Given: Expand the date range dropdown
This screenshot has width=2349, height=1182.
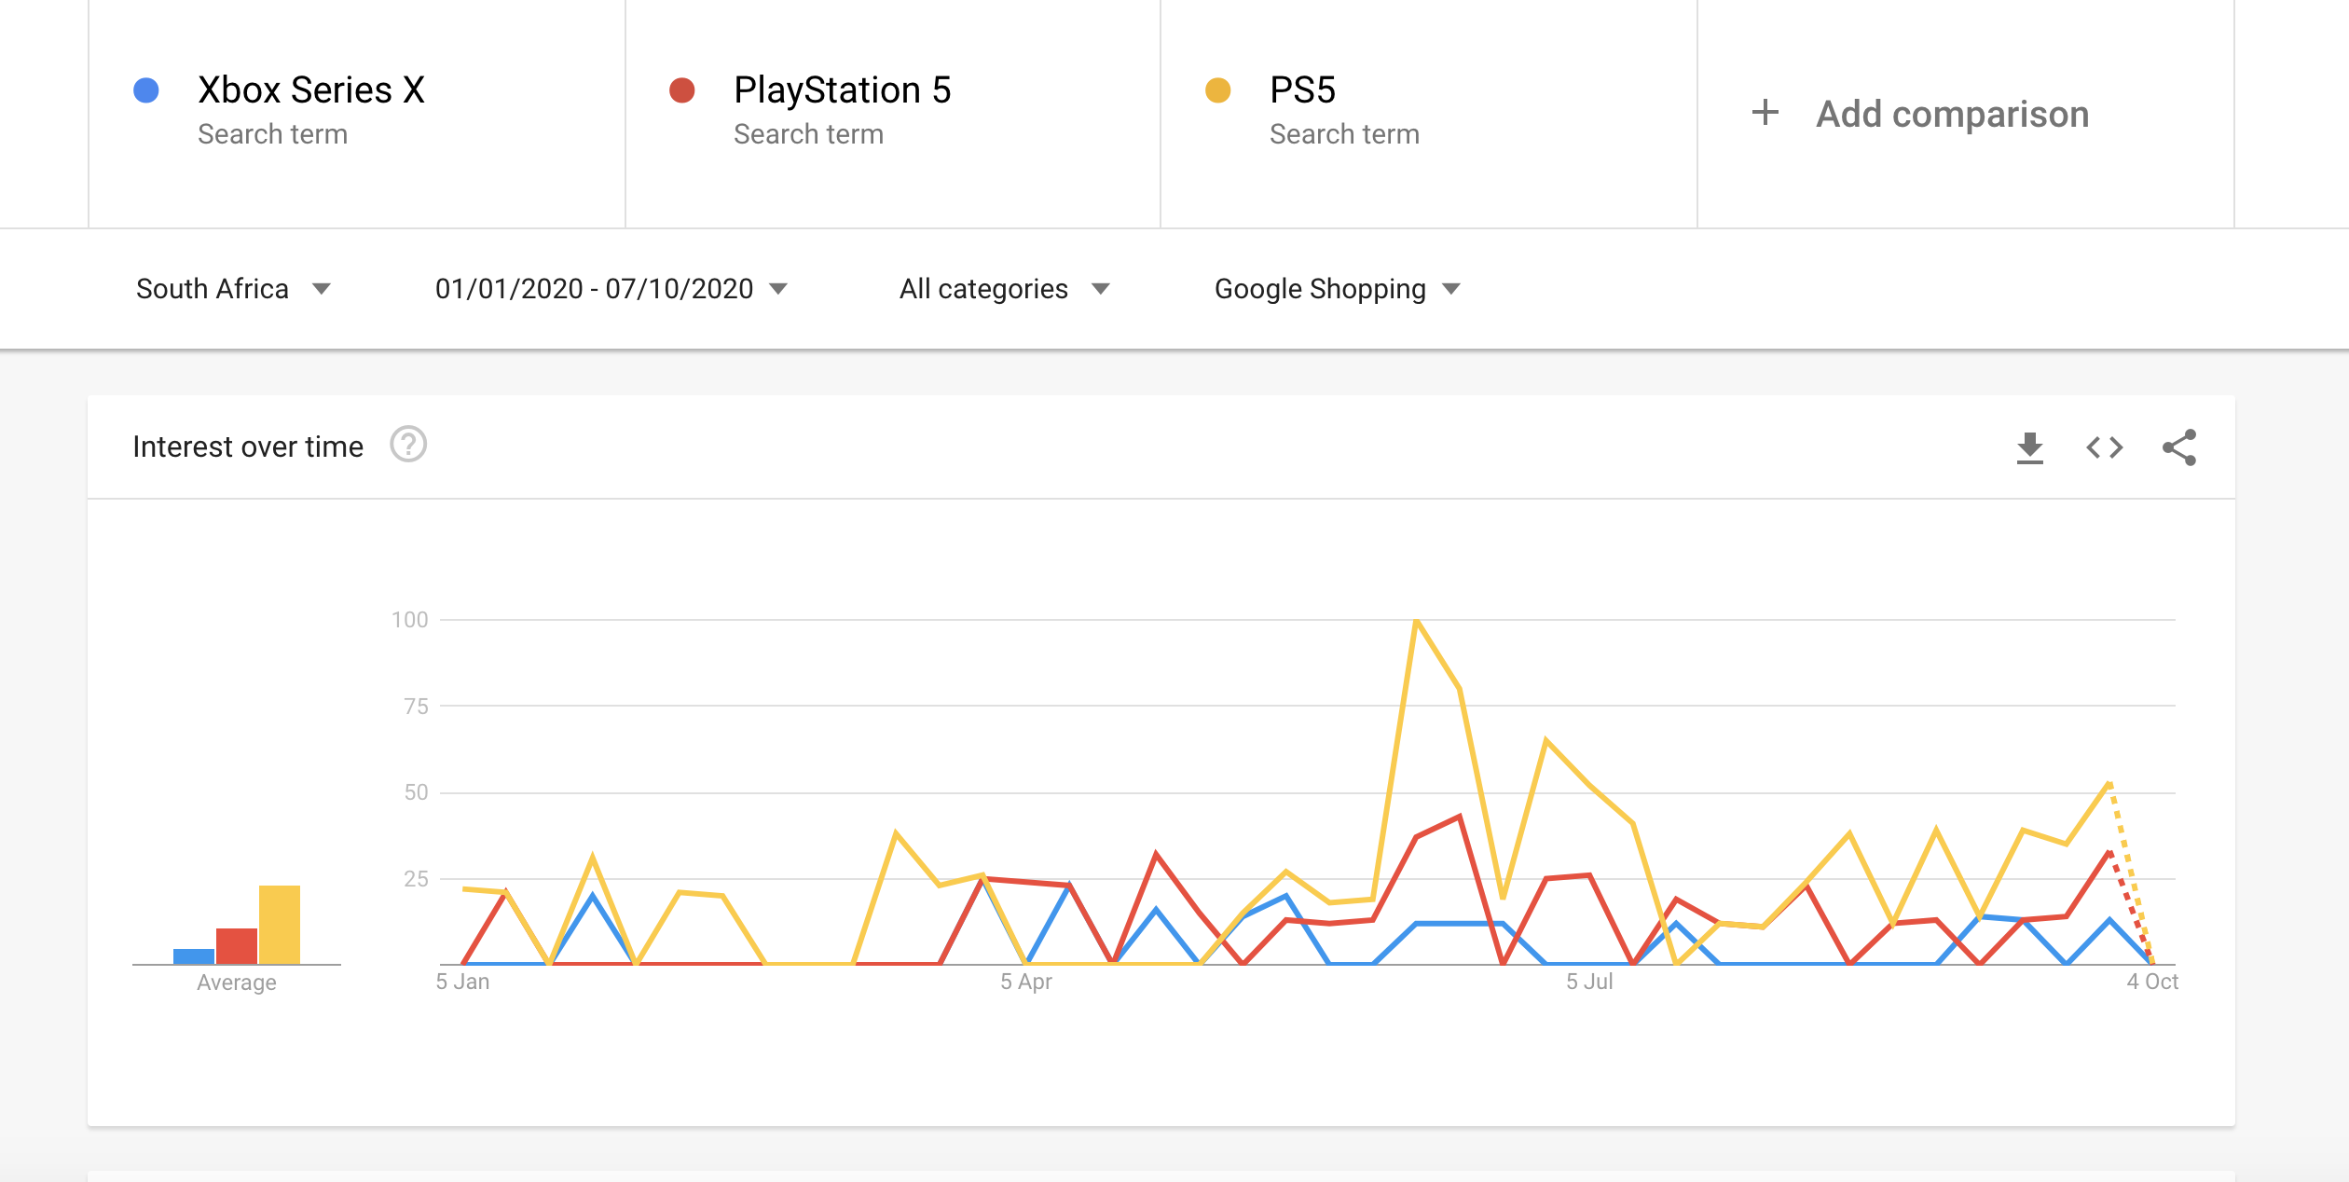Looking at the screenshot, I should click(611, 289).
